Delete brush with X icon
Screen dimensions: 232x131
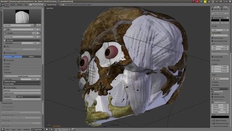40,25
